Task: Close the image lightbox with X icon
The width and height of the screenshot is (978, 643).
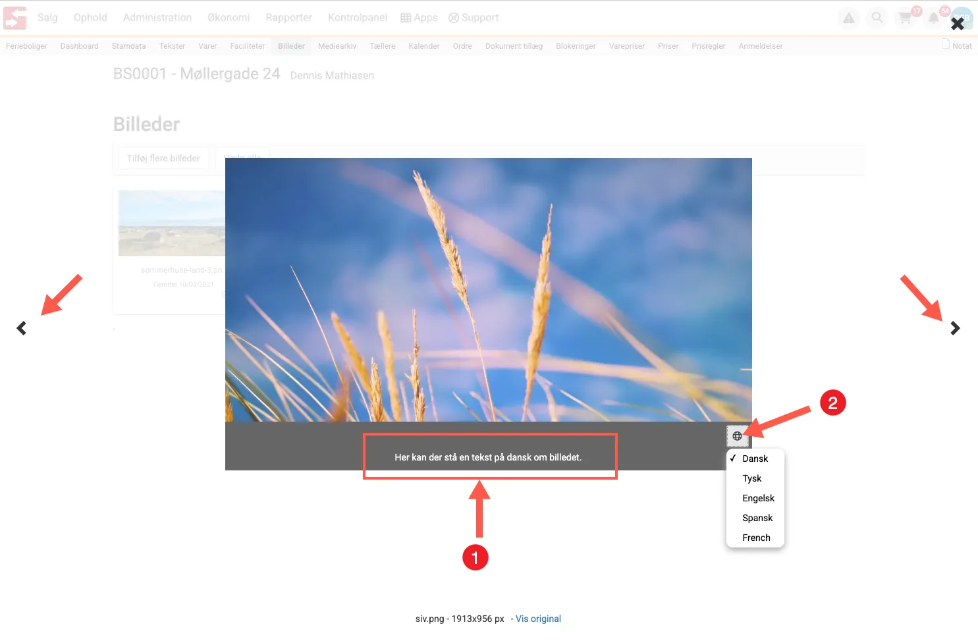Action: [x=957, y=24]
